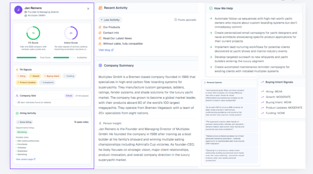Click the Fit Signals lightning icon
313x174 pixels.
pos(17,70)
